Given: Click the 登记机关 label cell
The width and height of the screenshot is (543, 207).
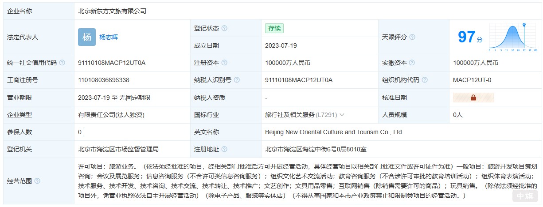Looking at the screenshot, I should click(x=39, y=149).
